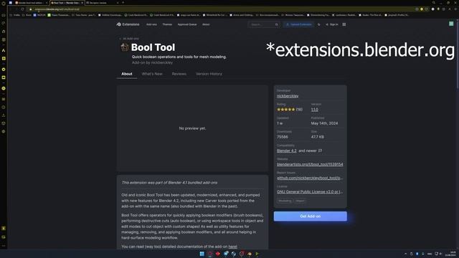Open the Approval Queue page
This screenshot has height=258, width=459.
(x=187, y=24)
